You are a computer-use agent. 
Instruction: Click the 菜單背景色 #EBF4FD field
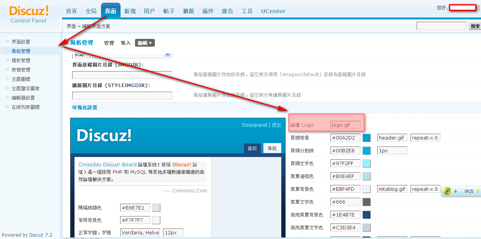[x=345, y=189]
